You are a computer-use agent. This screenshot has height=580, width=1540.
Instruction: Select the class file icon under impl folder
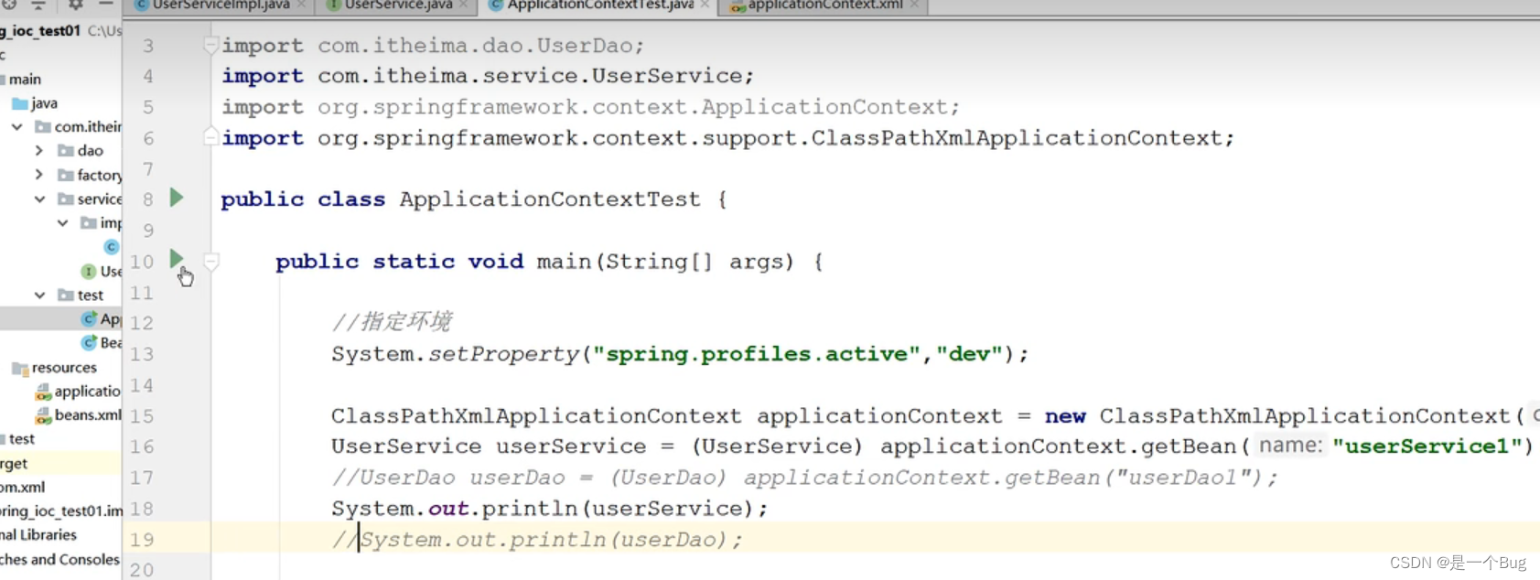pos(112,247)
